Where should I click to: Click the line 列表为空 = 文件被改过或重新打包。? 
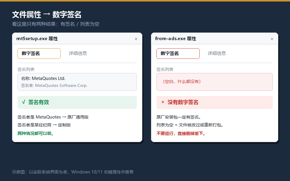pos(190,125)
